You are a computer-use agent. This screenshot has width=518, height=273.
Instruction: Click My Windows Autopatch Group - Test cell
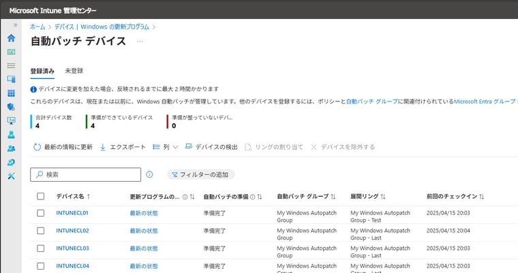coord(380,216)
